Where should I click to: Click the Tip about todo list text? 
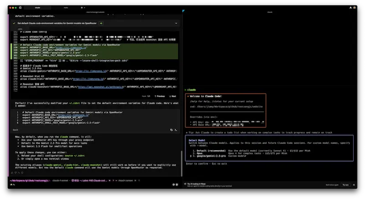[x=260, y=132]
